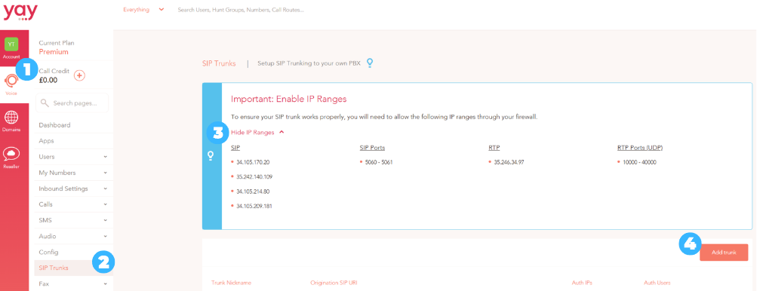The image size is (757, 291).
Task: Expand the Fax menu
Action: click(73, 283)
